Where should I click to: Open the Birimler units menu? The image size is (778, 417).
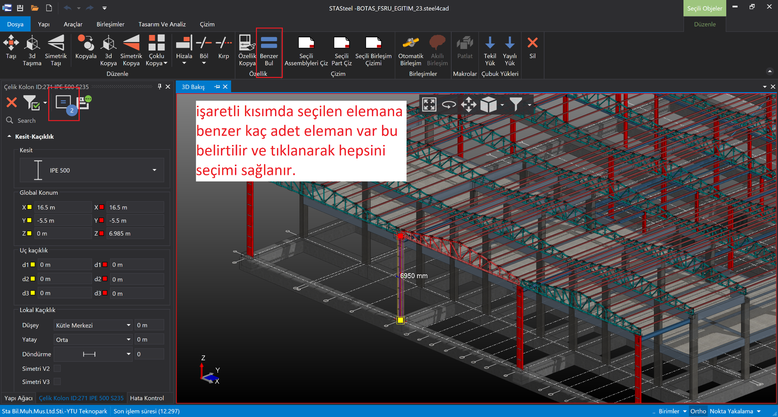pos(672,411)
